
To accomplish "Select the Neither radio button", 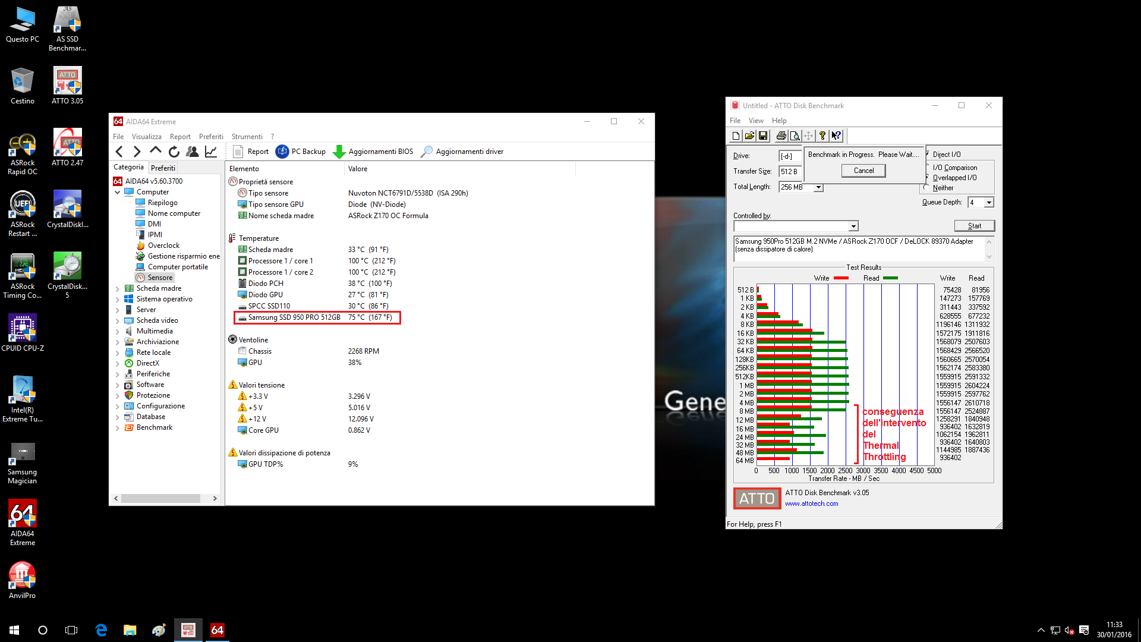I will [926, 188].
